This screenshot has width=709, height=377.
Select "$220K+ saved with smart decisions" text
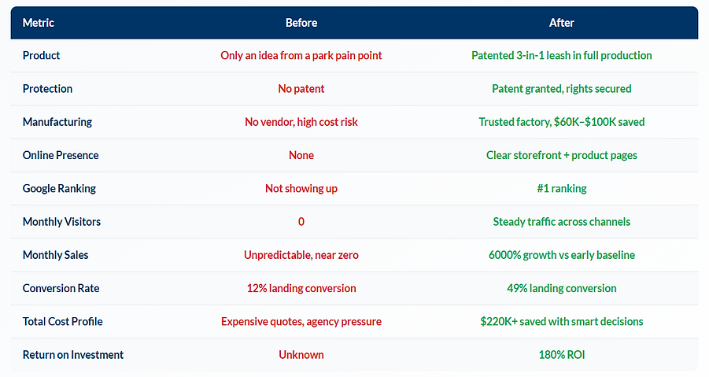(x=561, y=321)
